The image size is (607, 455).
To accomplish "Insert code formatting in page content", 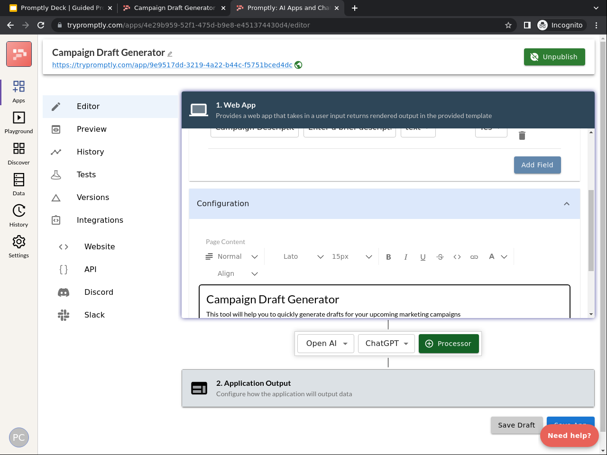I will point(457,257).
